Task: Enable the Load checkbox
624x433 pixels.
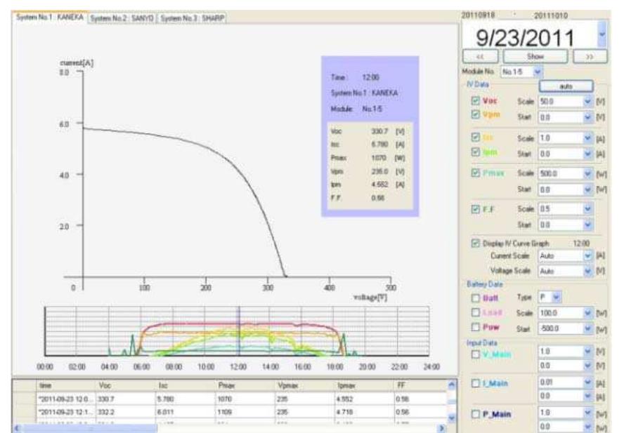Action: (476, 312)
